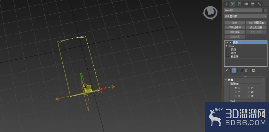Select the XY mirror axis radio button
269x132 pixels.
pyautogui.click(x=249, y=88)
